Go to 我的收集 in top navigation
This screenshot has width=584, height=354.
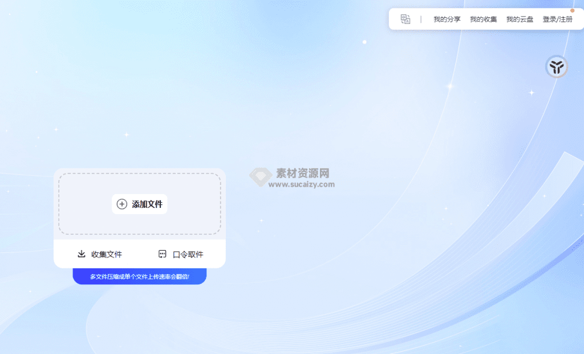pyautogui.click(x=483, y=19)
